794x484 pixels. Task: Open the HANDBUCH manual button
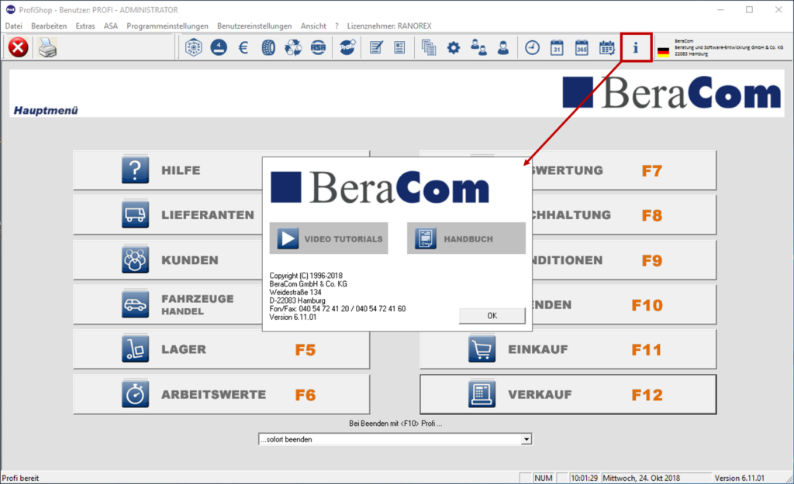466,239
